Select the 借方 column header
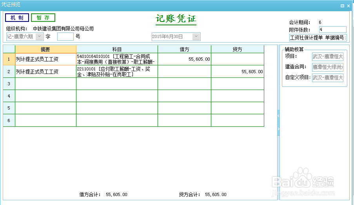Viewport: 354px width, 205px height. pyautogui.click(x=184, y=49)
